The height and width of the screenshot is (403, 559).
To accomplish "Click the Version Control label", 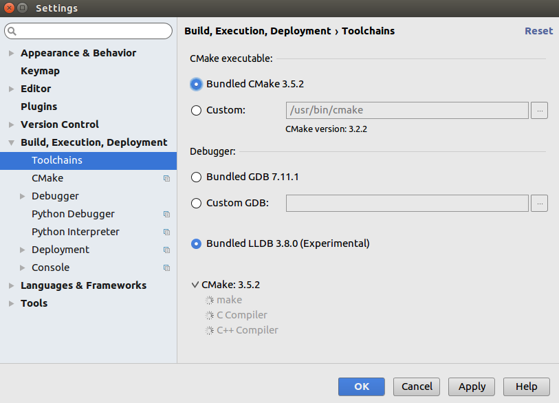I will [60, 124].
